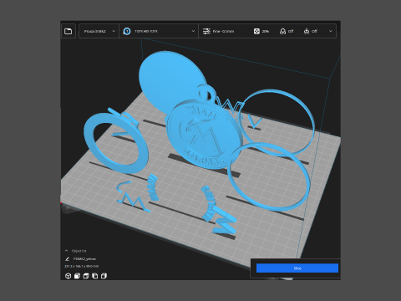Select the 3D view cube icon

tap(68, 276)
